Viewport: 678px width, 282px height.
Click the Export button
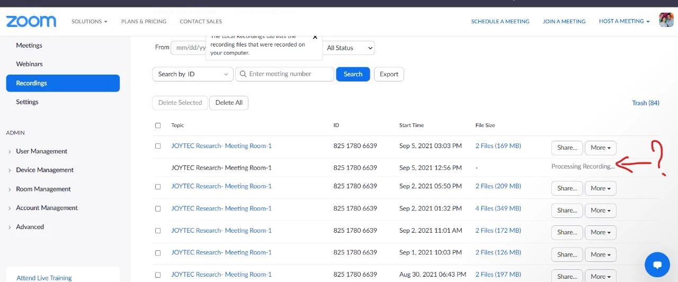(389, 74)
